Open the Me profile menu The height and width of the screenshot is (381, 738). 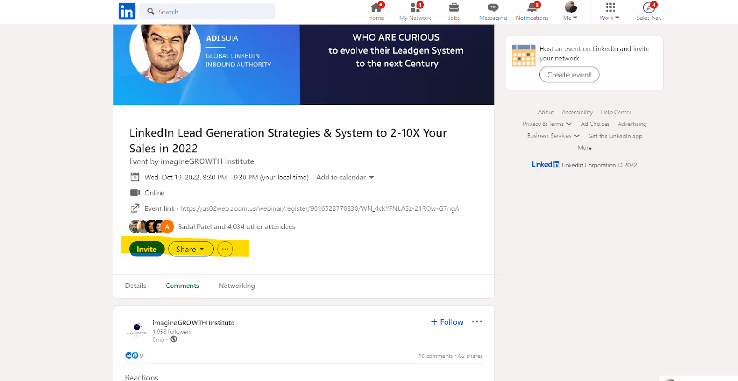(571, 12)
